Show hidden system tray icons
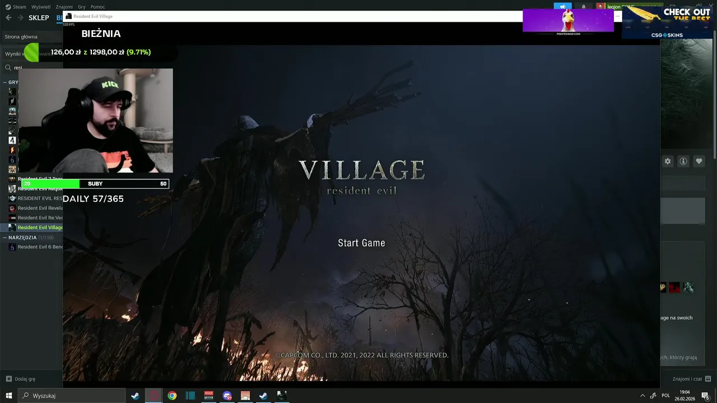The width and height of the screenshot is (717, 403). (x=642, y=396)
